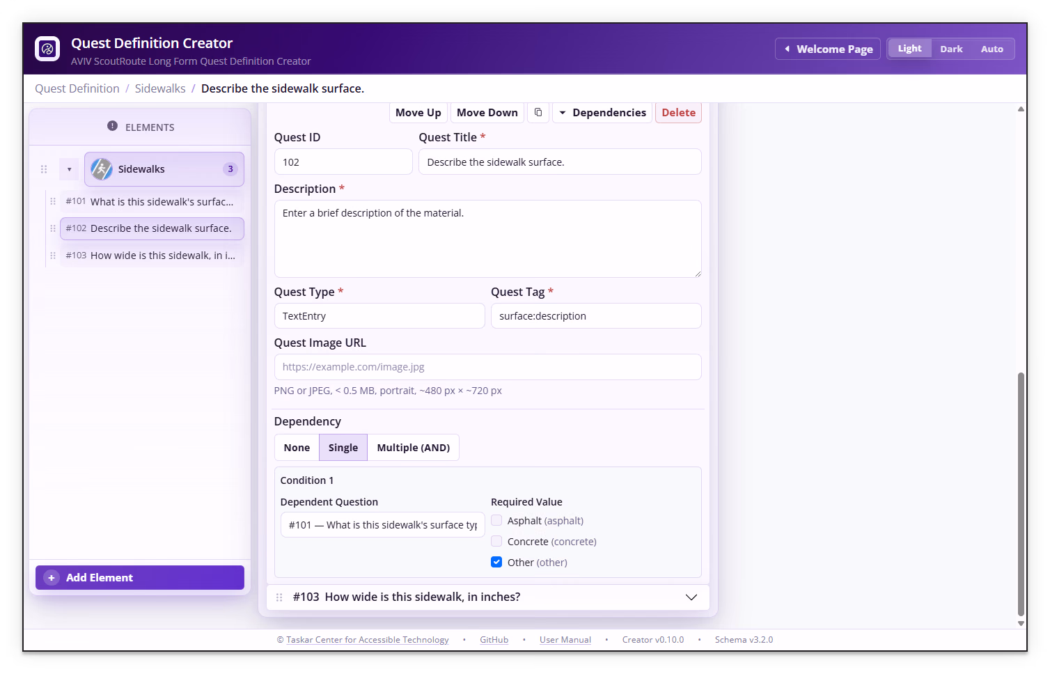Click the drag handle for quest #103 in sidebar
1050x674 pixels.
[x=53, y=256]
